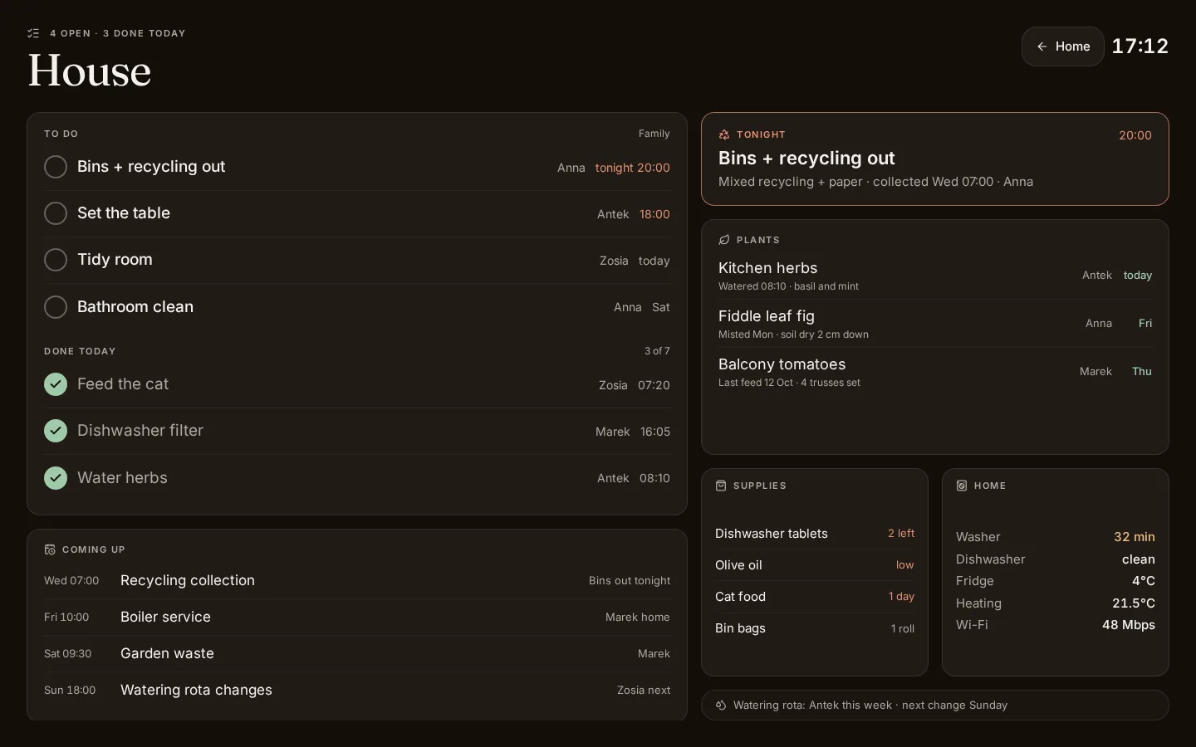Tick the Tidy room circle

(56, 260)
